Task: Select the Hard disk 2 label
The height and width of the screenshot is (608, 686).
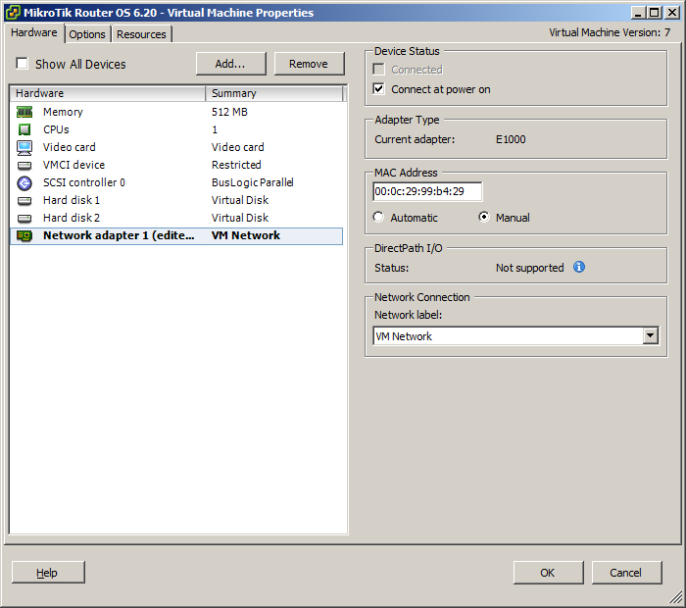Action: (72, 218)
